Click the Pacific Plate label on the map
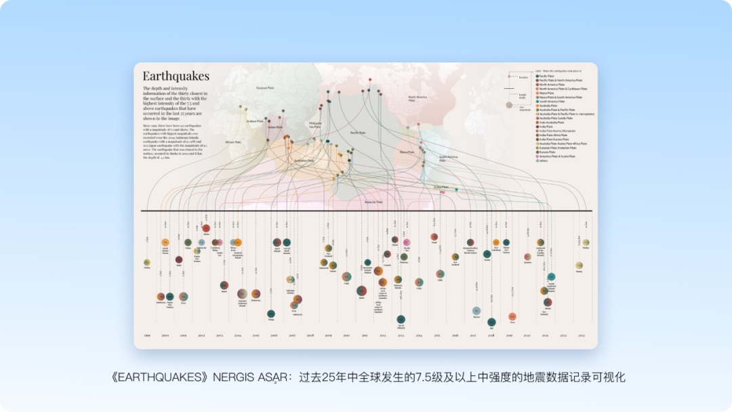732x412 pixels. pyautogui.click(x=358, y=133)
